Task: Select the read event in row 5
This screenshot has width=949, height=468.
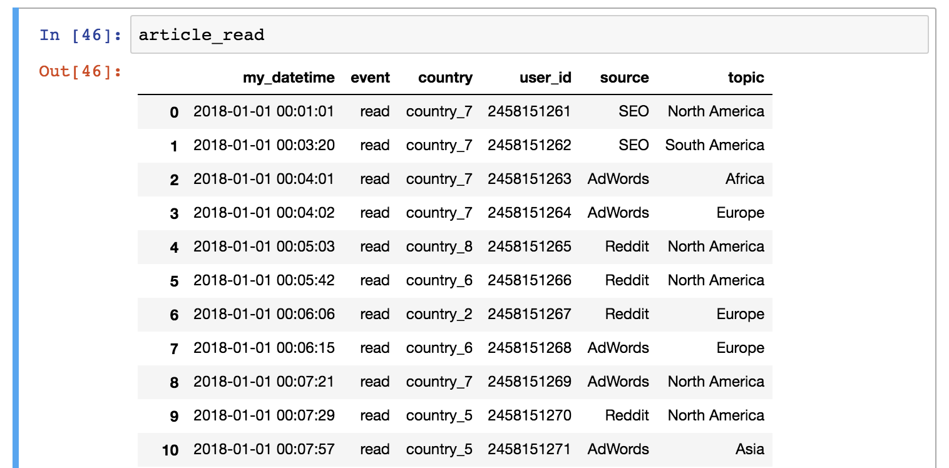Action: point(375,280)
